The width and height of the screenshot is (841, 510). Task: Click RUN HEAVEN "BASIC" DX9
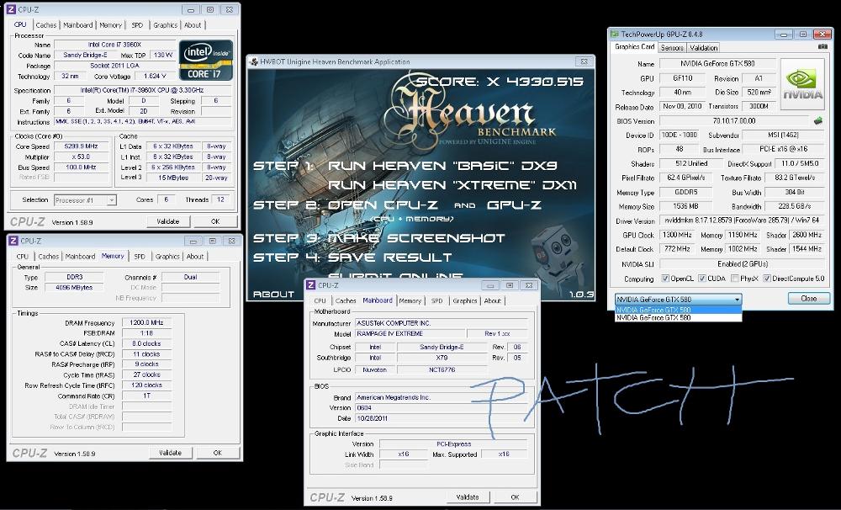(x=442, y=166)
